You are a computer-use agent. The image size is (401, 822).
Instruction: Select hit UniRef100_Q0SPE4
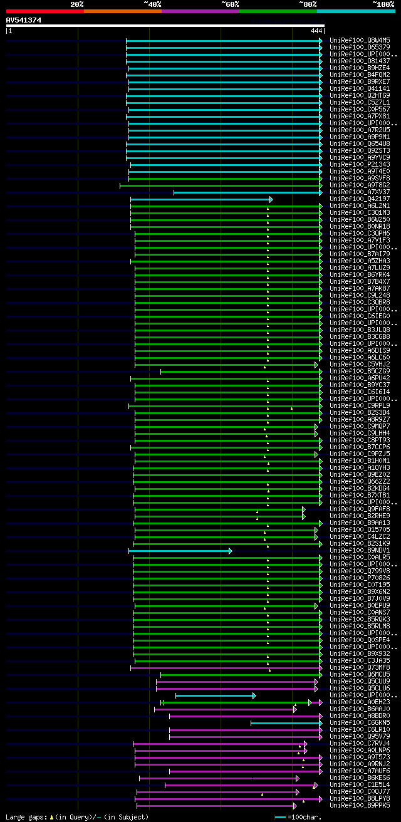click(x=360, y=640)
